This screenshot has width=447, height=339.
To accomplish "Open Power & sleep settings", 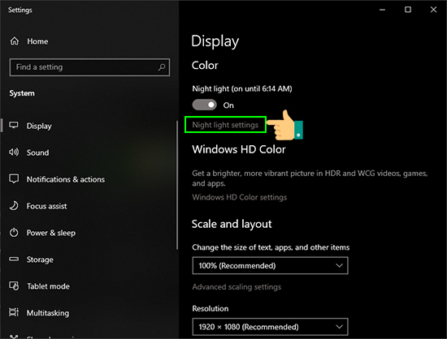I will pyautogui.click(x=51, y=233).
